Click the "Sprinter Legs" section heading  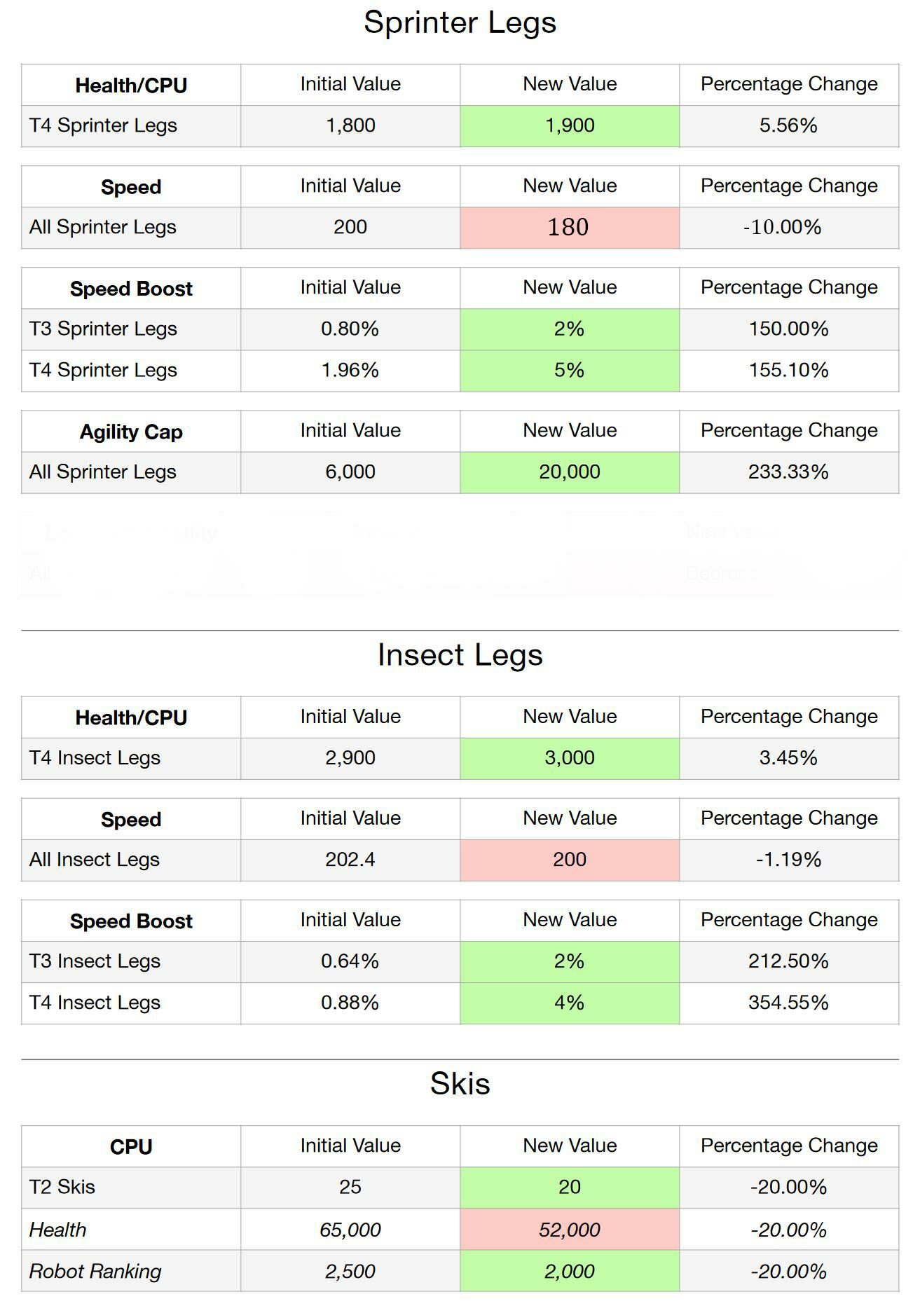[460, 22]
